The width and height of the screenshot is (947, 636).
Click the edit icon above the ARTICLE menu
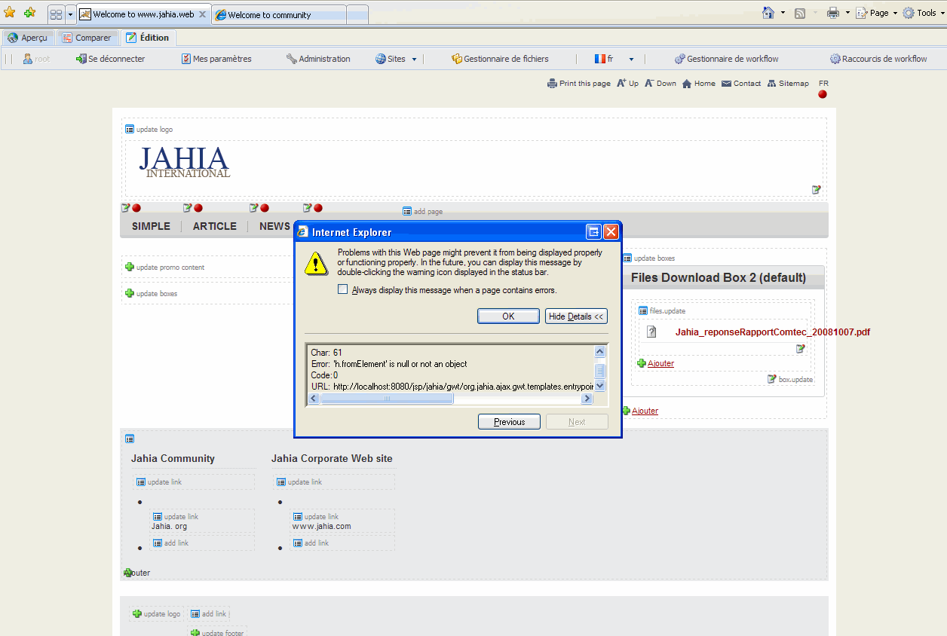tap(188, 208)
